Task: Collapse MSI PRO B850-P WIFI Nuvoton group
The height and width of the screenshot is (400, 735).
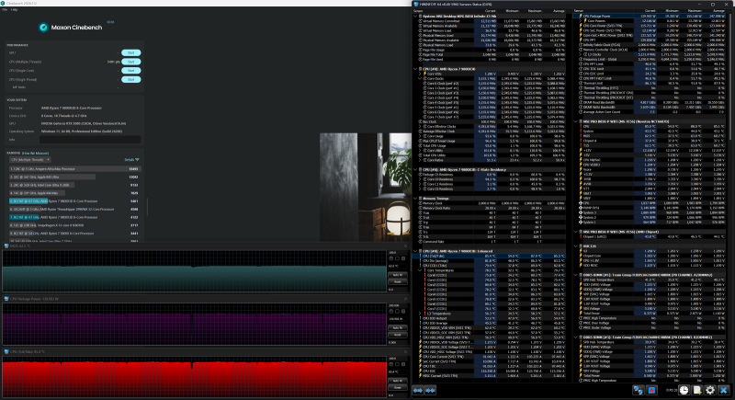Action: pyautogui.click(x=576, y=121)
